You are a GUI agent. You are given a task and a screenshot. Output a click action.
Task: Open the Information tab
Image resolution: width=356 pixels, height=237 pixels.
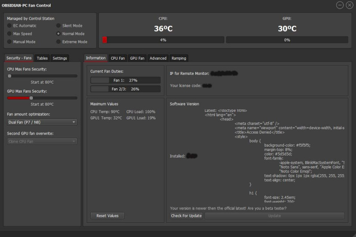(x=96, y=58)
